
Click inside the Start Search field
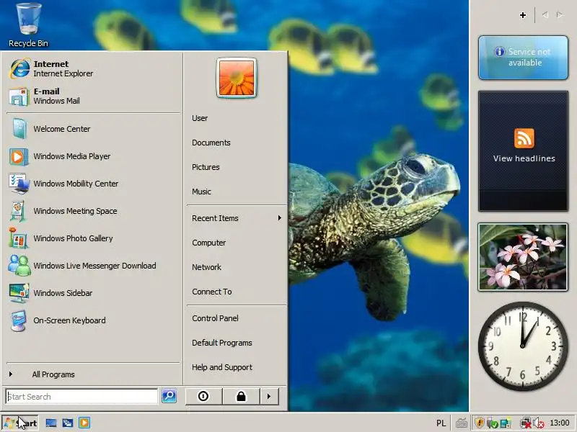pyautogui.click(x=82, y=397)
